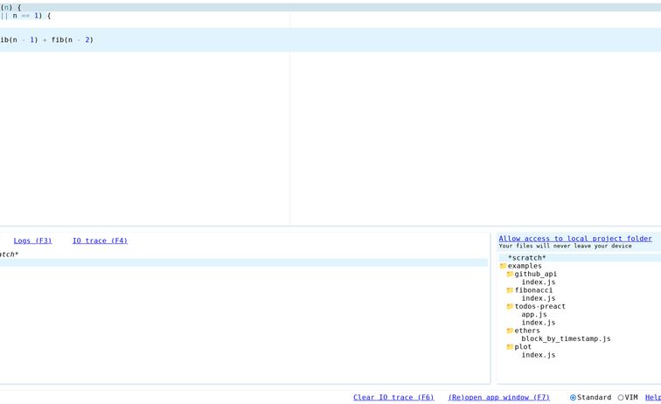Click Clear IO trace (F6) link
Screen dimensions: 661x404
[x=393, y=397]
